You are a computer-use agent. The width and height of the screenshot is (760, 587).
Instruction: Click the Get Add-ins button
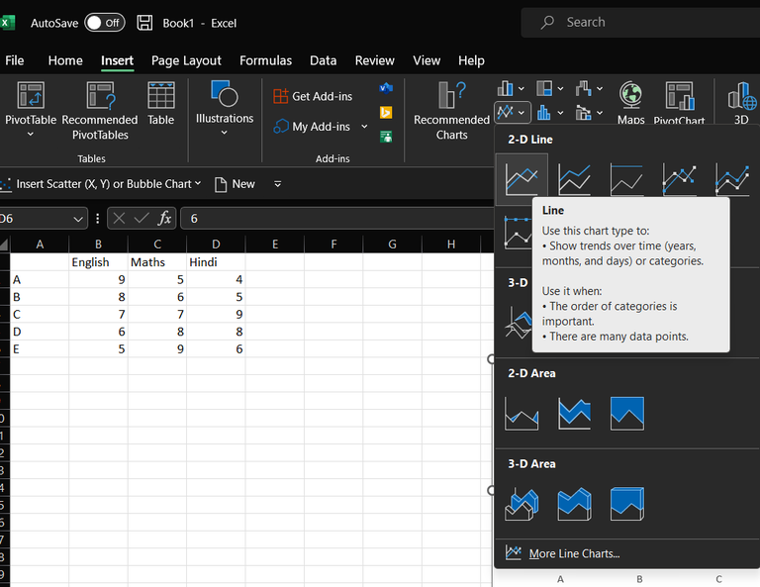coord(313,96)
